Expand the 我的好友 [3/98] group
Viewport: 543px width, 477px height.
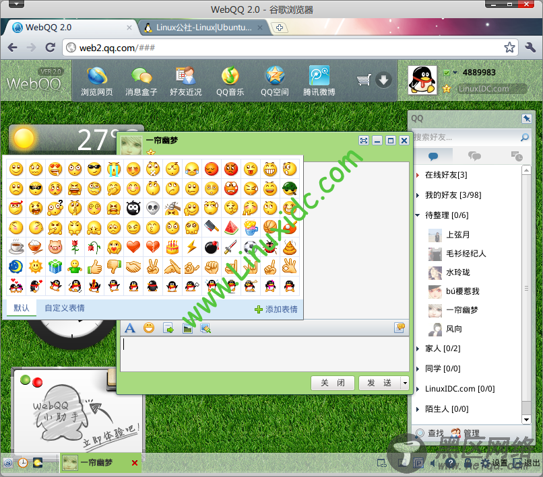(x=418, y=195)
